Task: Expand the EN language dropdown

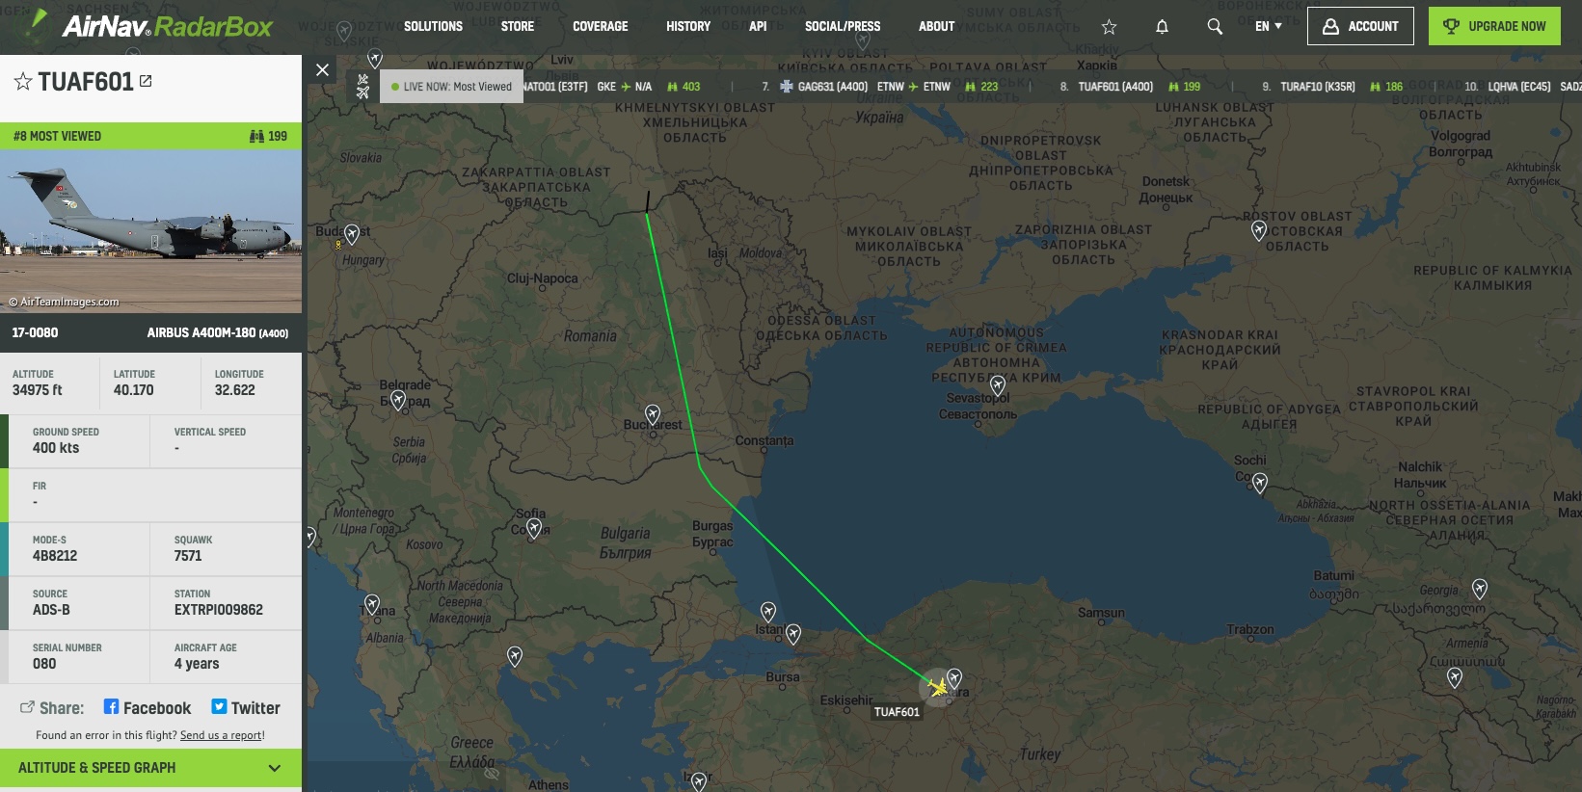Action: point(1269,26)
